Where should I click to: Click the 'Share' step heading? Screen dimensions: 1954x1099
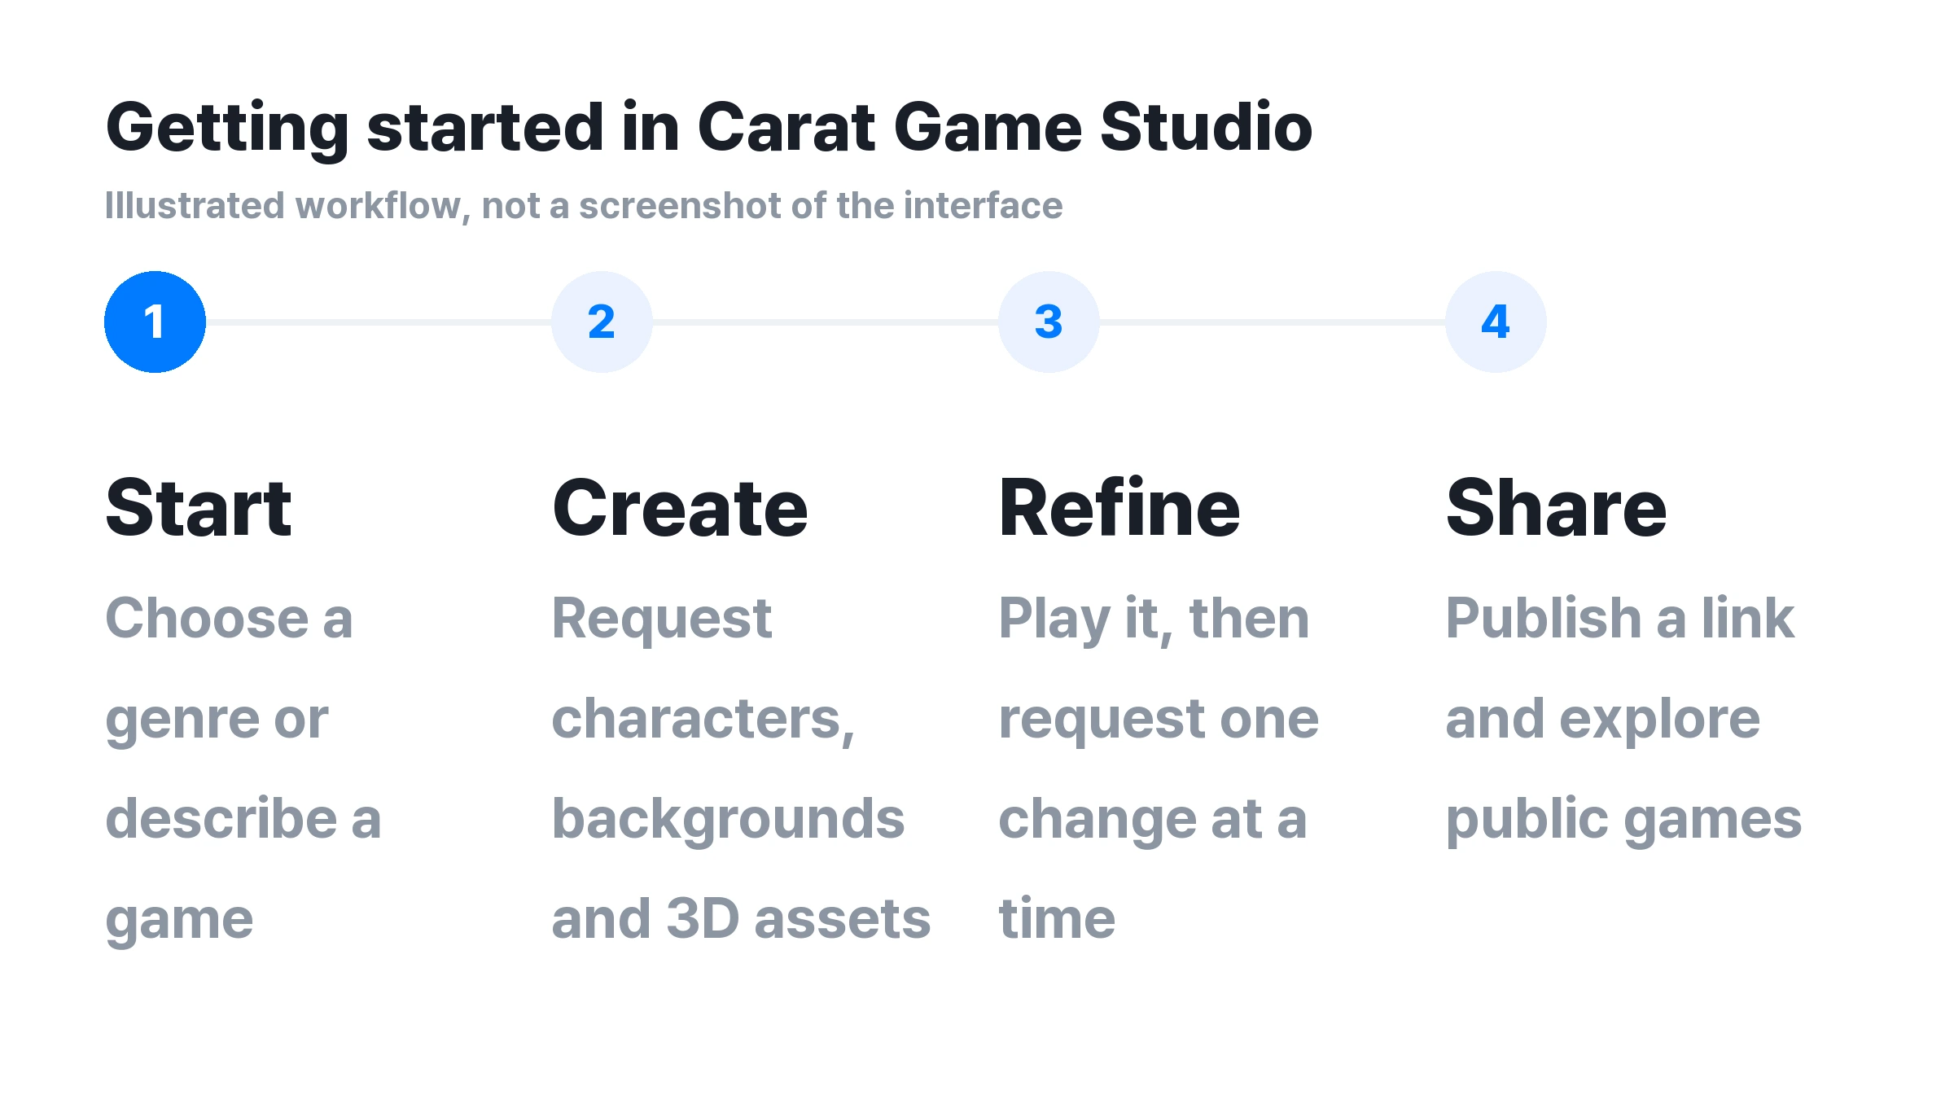tap(1557, 508)
